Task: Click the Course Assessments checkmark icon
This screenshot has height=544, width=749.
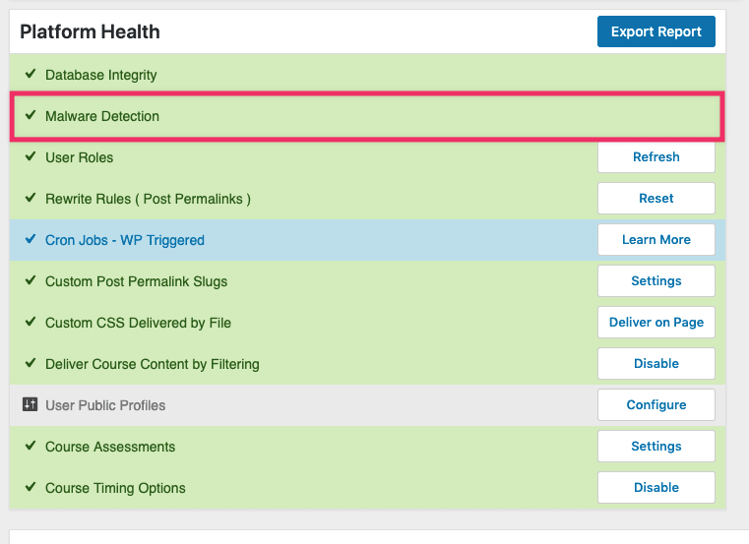Action: coord(31,447)
